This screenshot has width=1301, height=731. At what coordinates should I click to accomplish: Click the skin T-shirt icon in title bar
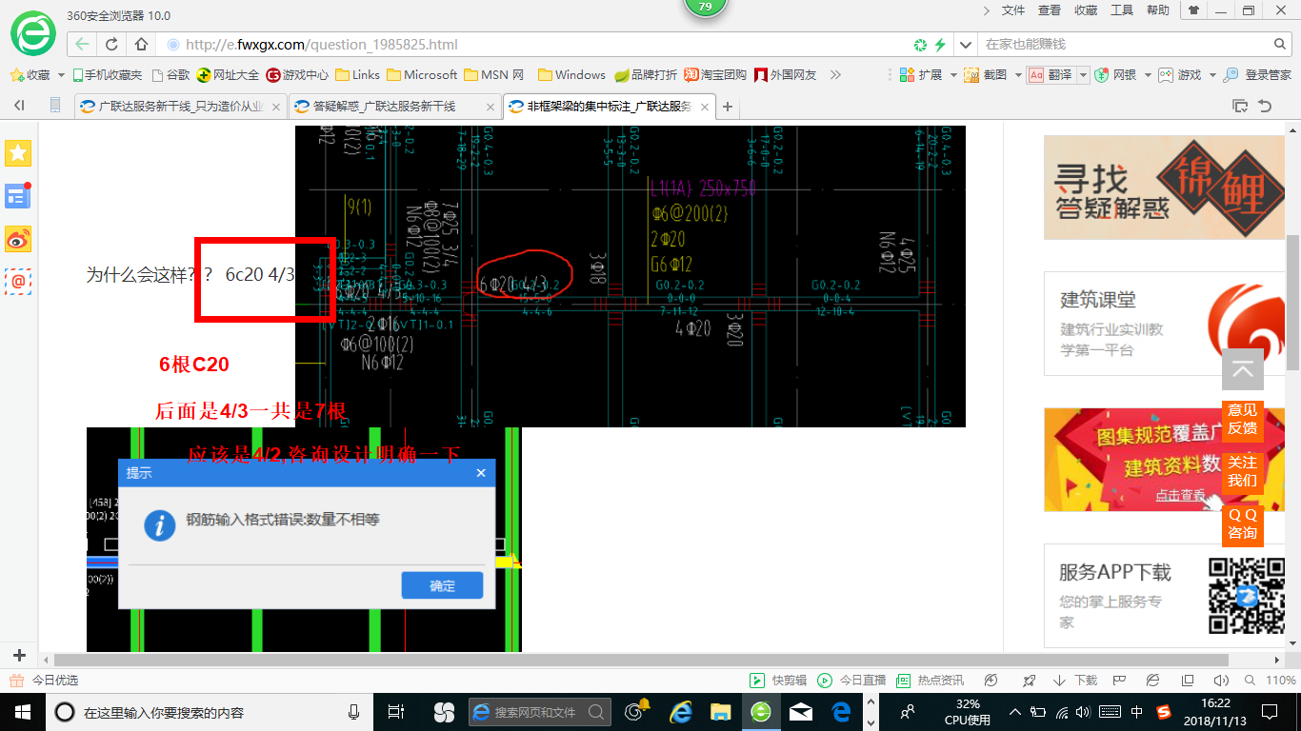click(1193, 10)
